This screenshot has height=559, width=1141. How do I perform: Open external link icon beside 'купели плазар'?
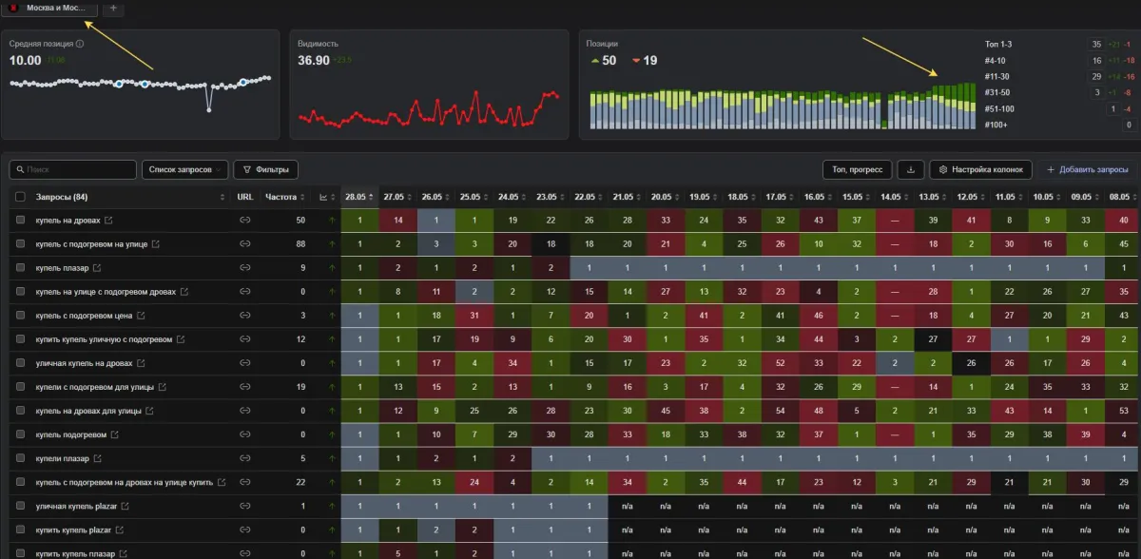[98, 458]
